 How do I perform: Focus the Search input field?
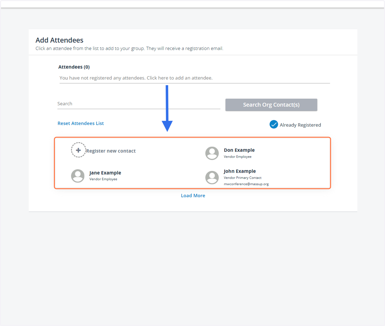click(139, 104)
